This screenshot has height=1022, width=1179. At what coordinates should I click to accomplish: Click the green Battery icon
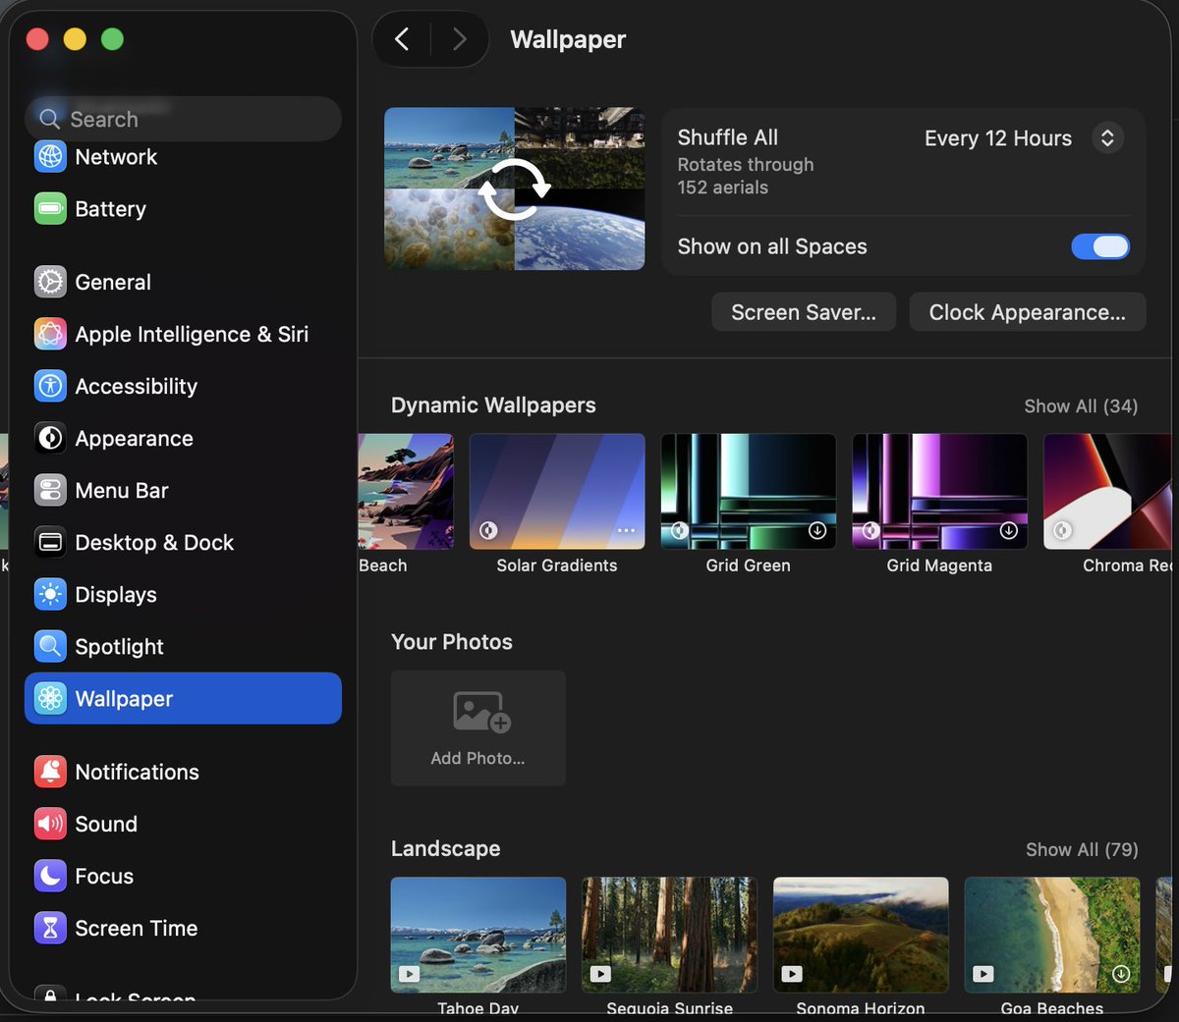[50, 208]
